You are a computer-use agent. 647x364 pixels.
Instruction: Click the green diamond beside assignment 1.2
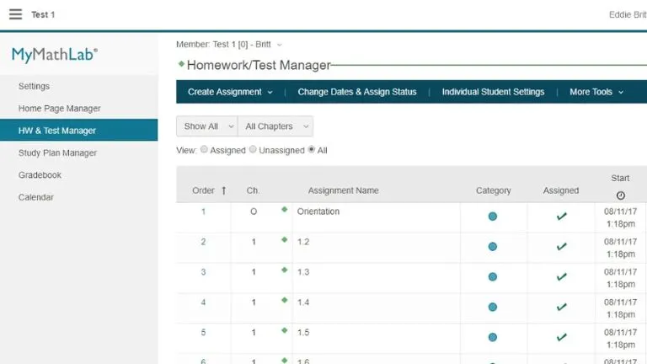(x=284, y=240)
